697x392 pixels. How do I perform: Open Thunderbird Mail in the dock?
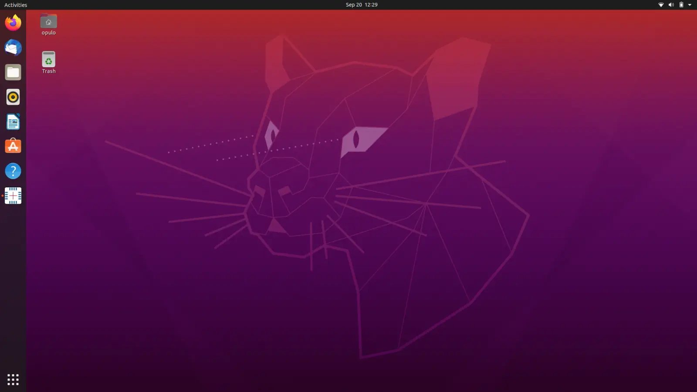[13, 47]
